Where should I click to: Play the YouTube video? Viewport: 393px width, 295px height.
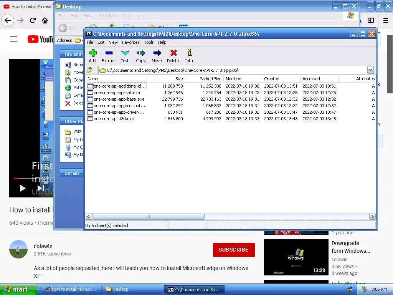coord(23,188)
